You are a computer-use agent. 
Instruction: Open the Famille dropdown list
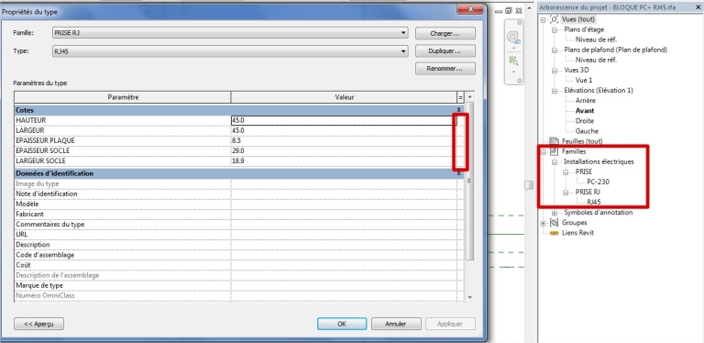[x=404, y=33]
